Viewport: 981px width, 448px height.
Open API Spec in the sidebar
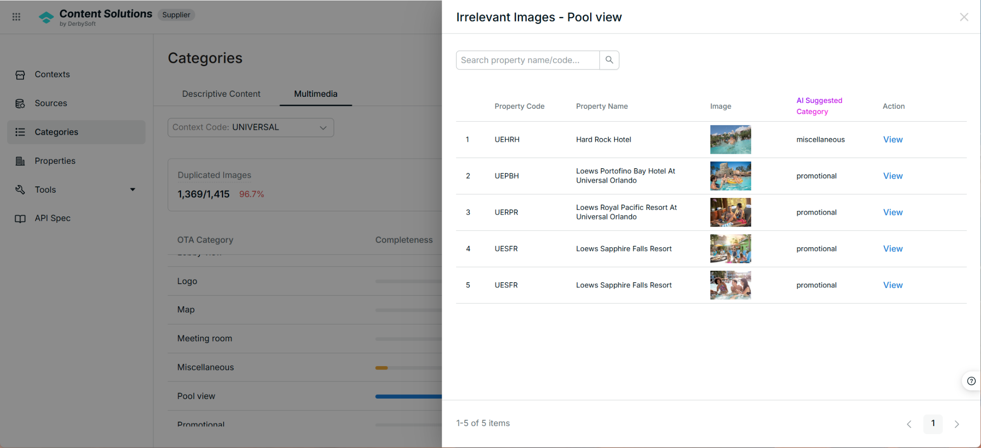76,218
